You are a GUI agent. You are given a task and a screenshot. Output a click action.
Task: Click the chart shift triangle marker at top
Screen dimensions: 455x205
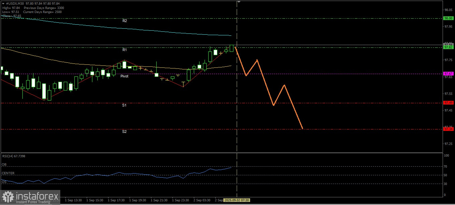click(239, 2)
